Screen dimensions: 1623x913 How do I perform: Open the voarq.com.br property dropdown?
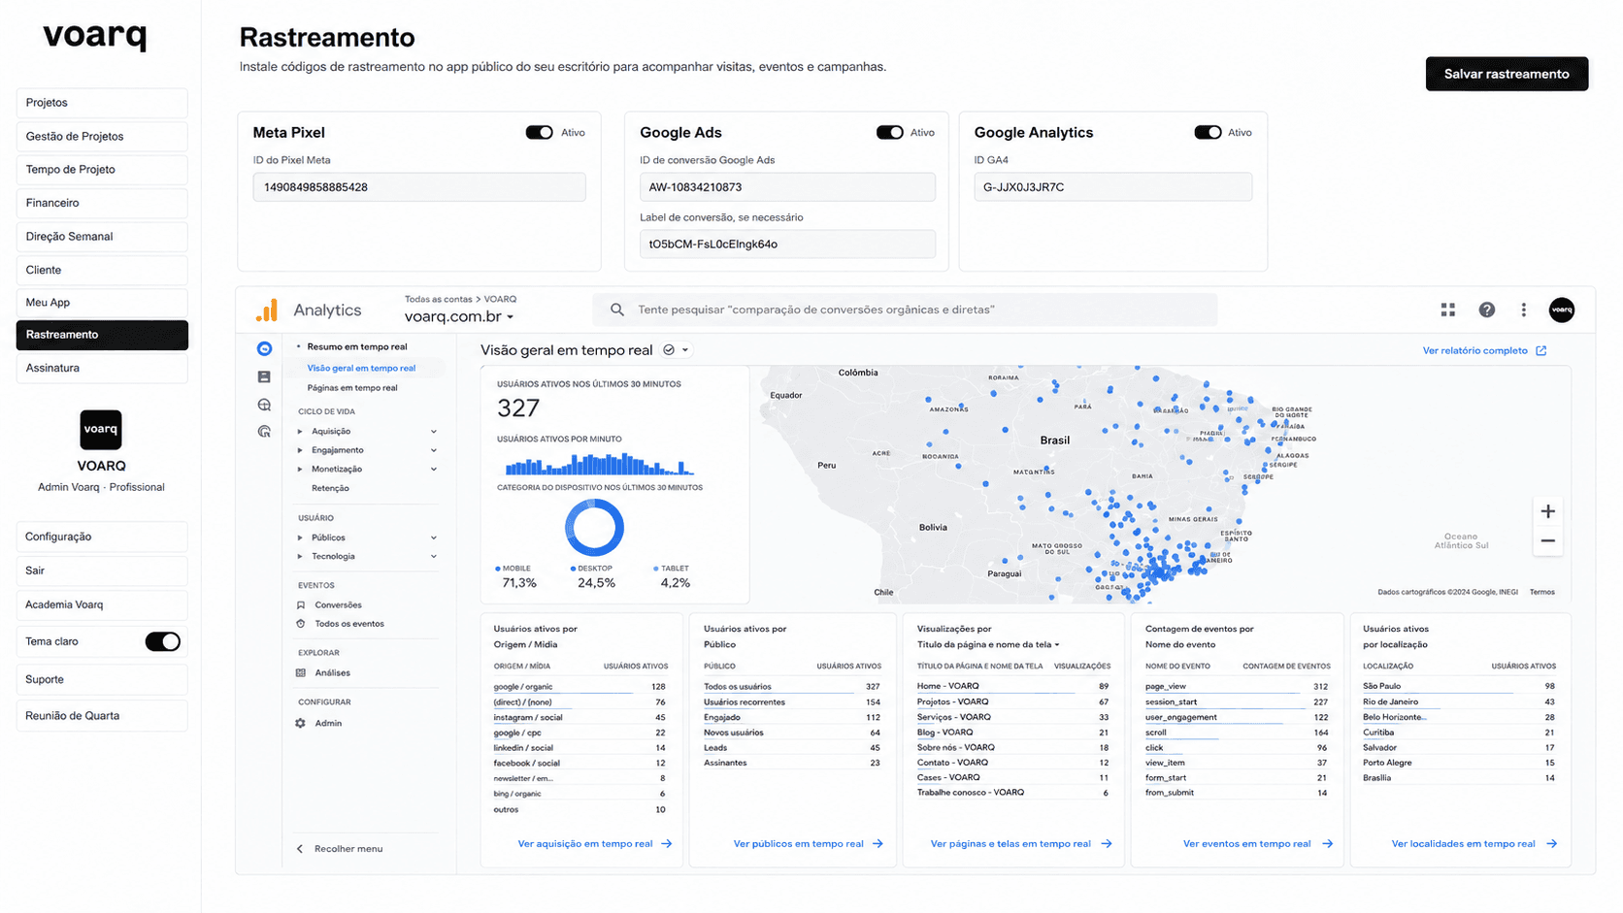[x=458, y=316]
